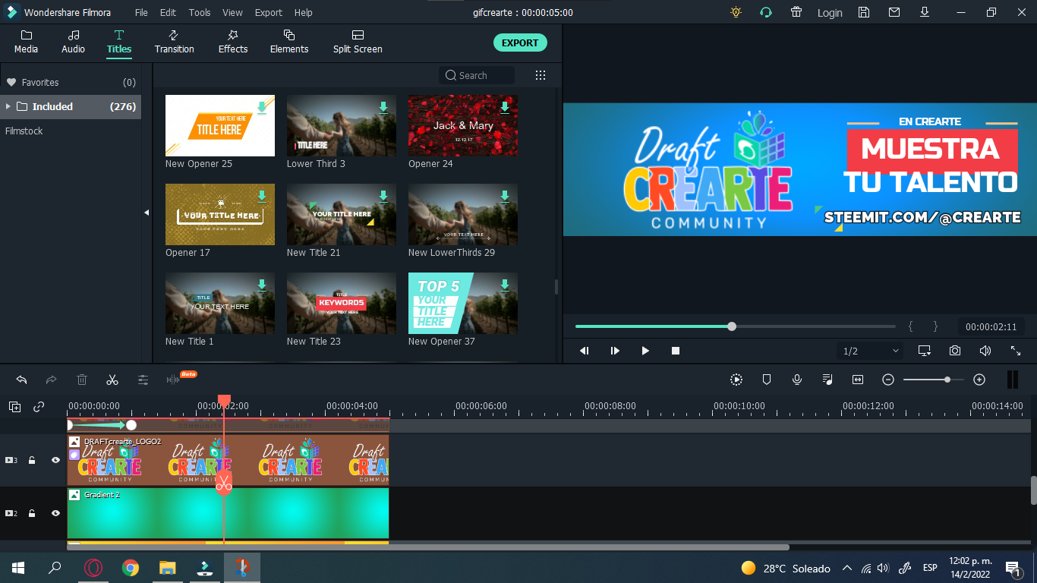This screenshot has height=583, width=1037.
Task: Click the preview progress slider handle
Action: click(x=732, y=326)
